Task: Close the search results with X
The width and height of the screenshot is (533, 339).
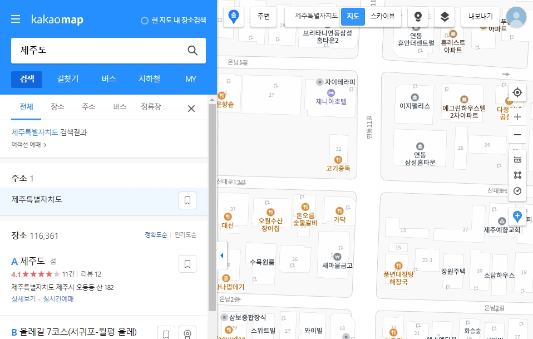Action: click(191, 109)
